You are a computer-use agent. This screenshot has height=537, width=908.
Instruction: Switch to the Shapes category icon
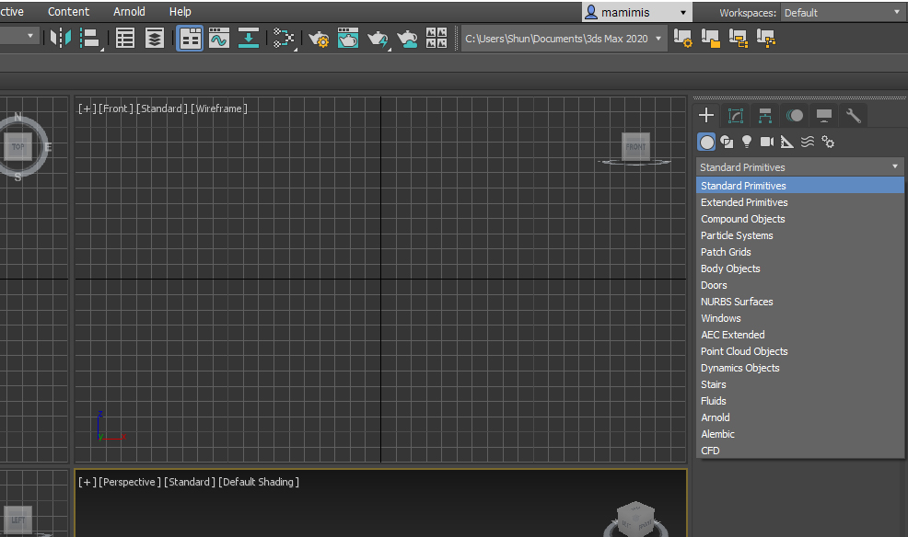pyautogui.click(x=727, y=142)
